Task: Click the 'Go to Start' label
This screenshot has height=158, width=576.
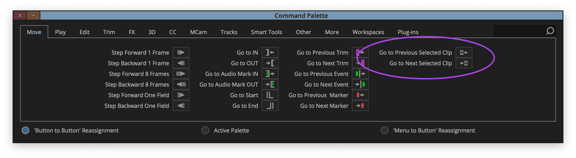Action: [x=244, y=95]
